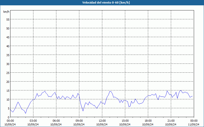Select the 50 y-axis value
Viewport: 204px width, 127px height.
pyautogui.click(x=8, y=28)
